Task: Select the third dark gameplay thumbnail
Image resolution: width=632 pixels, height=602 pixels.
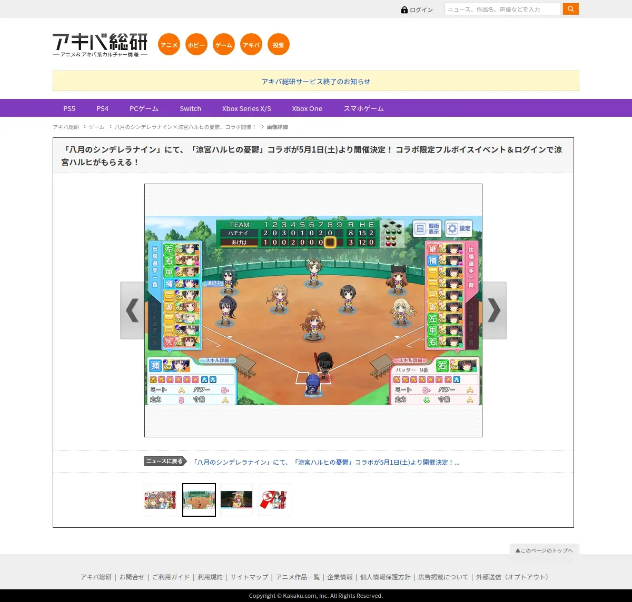Action: pos(236,500)
